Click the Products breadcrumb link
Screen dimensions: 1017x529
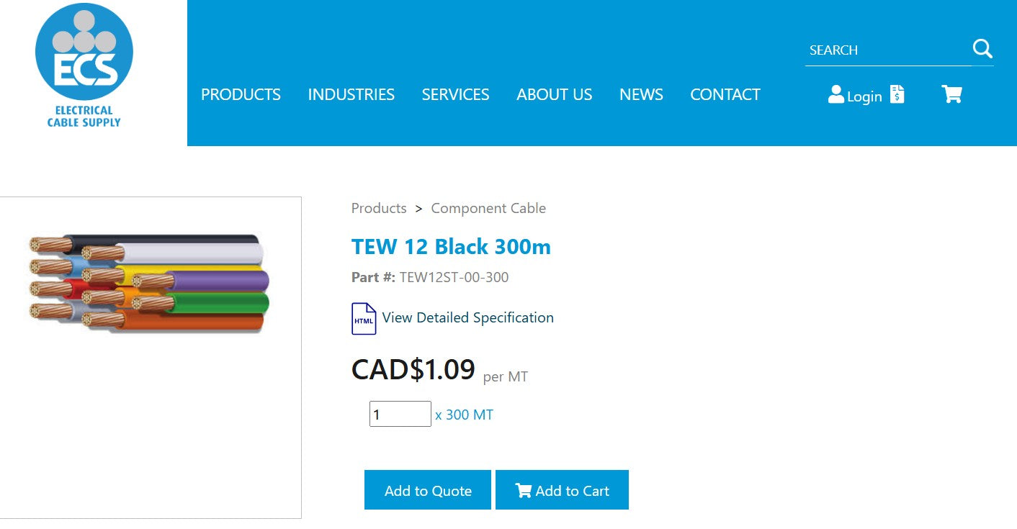point(379,208)
